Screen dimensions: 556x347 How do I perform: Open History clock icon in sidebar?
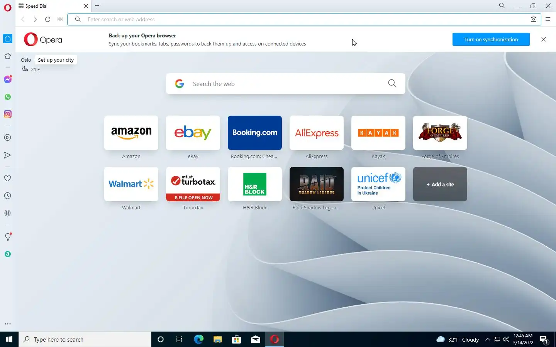(8, 196)
